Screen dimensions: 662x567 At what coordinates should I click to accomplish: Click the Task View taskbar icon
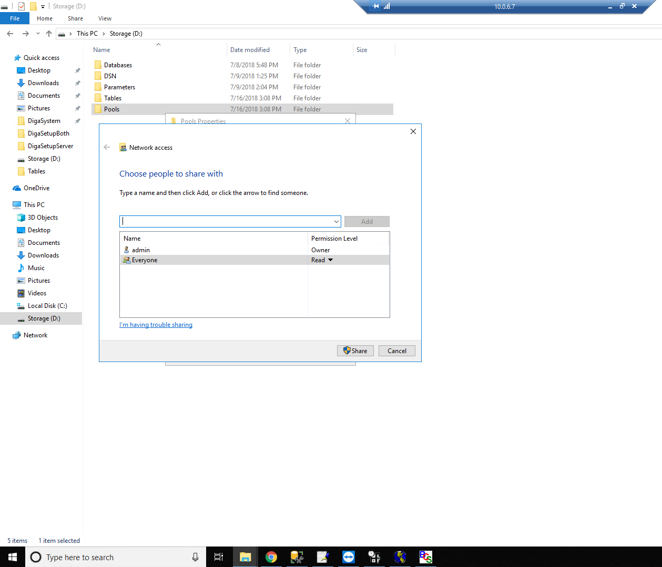click(x=219, y=557)
